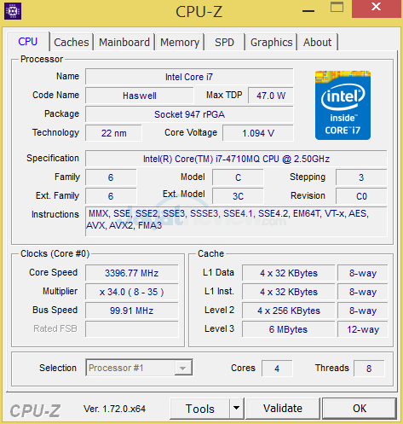
Task: Click the CPU-Z app icon in title bar
Action: 13,11
